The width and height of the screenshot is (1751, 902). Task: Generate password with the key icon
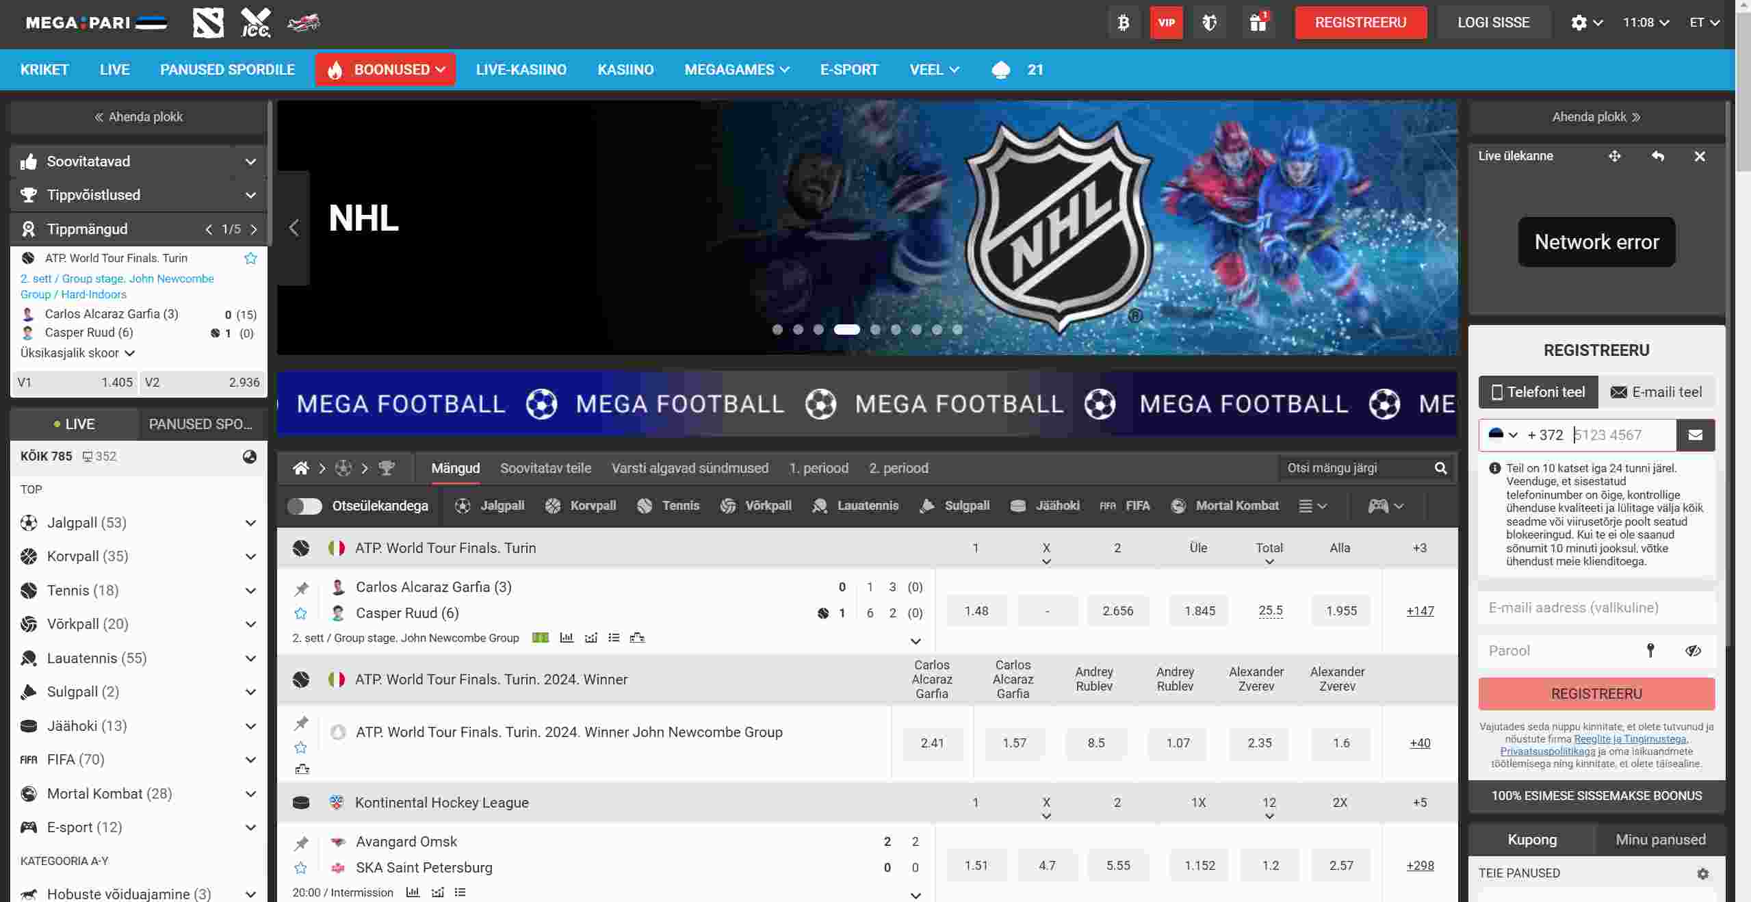click(x=1650, y=650)
